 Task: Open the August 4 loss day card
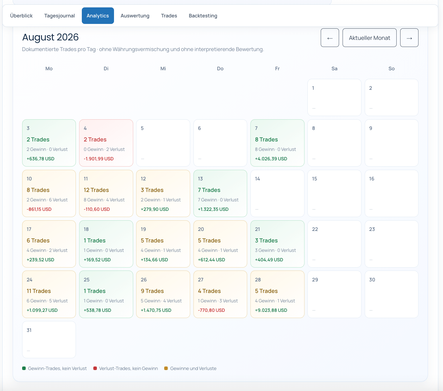tap(106, 143)
